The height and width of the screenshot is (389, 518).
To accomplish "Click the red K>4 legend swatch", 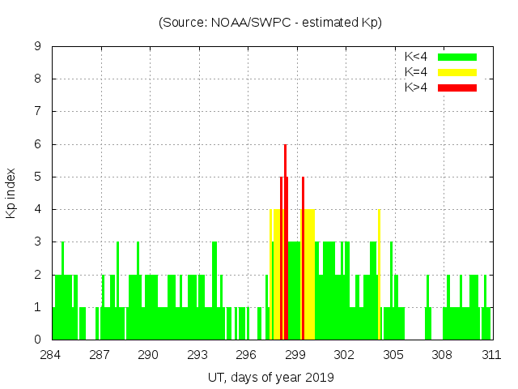I will (x=457, y=88).
